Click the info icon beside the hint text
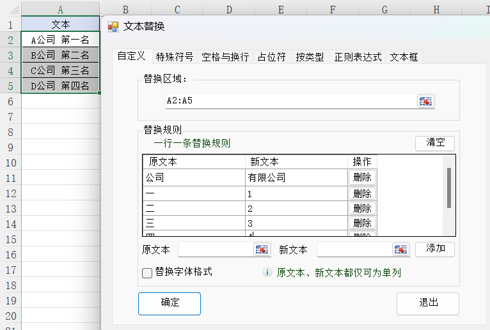The image size is (490, 330). pyautogui.click(x=268, y=272)
